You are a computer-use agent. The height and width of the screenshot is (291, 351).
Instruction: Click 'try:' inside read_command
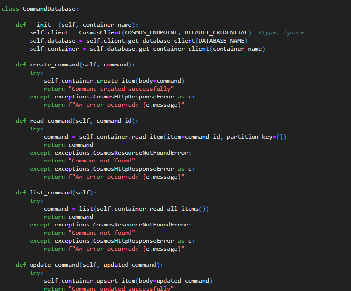36,129
